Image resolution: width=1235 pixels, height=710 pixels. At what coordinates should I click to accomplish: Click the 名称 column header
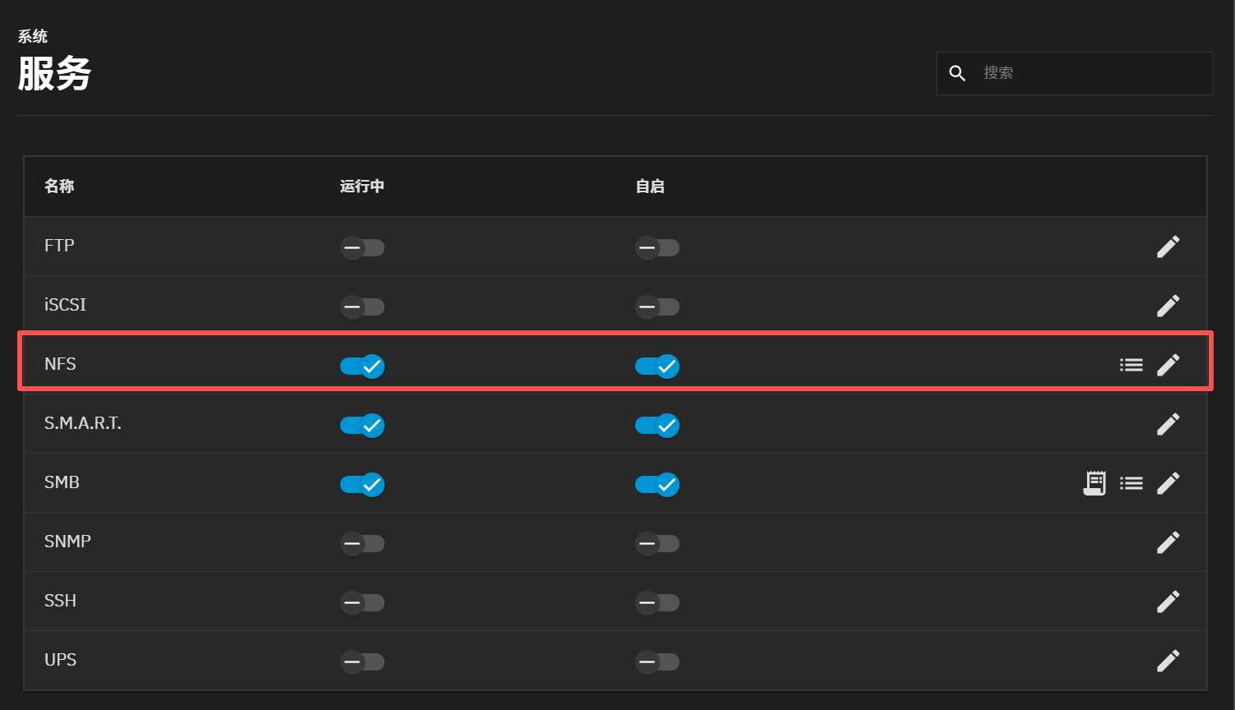pos(59,187)
